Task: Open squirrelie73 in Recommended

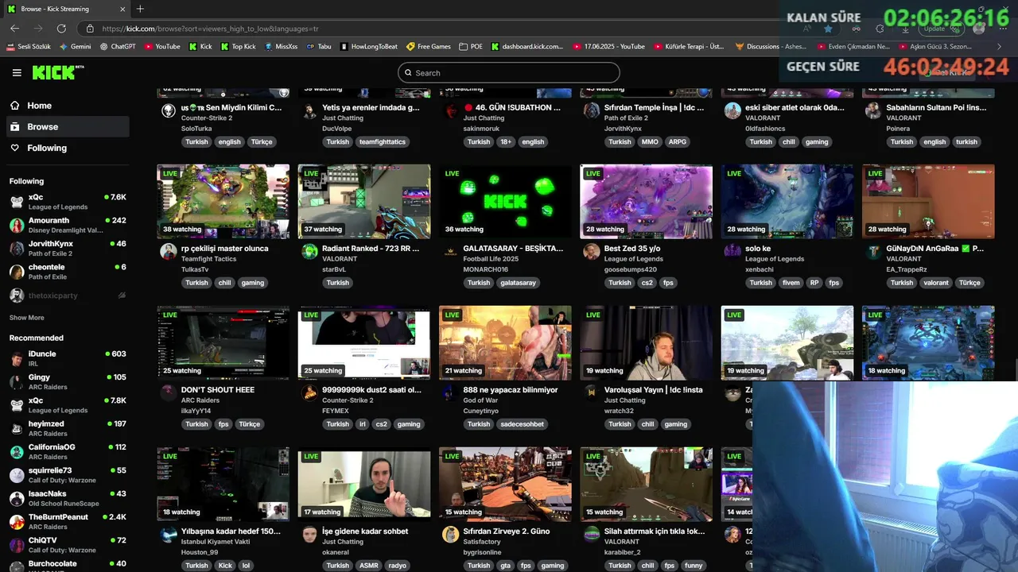Action: click(68, 475)
